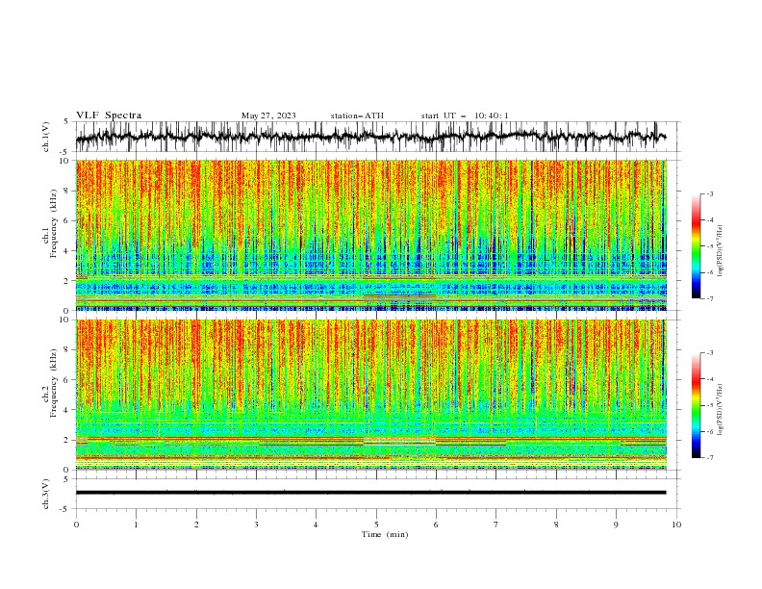Click the "-3" label on ch.2 colorbar
The image size is (762, 589).
(710, 353)
